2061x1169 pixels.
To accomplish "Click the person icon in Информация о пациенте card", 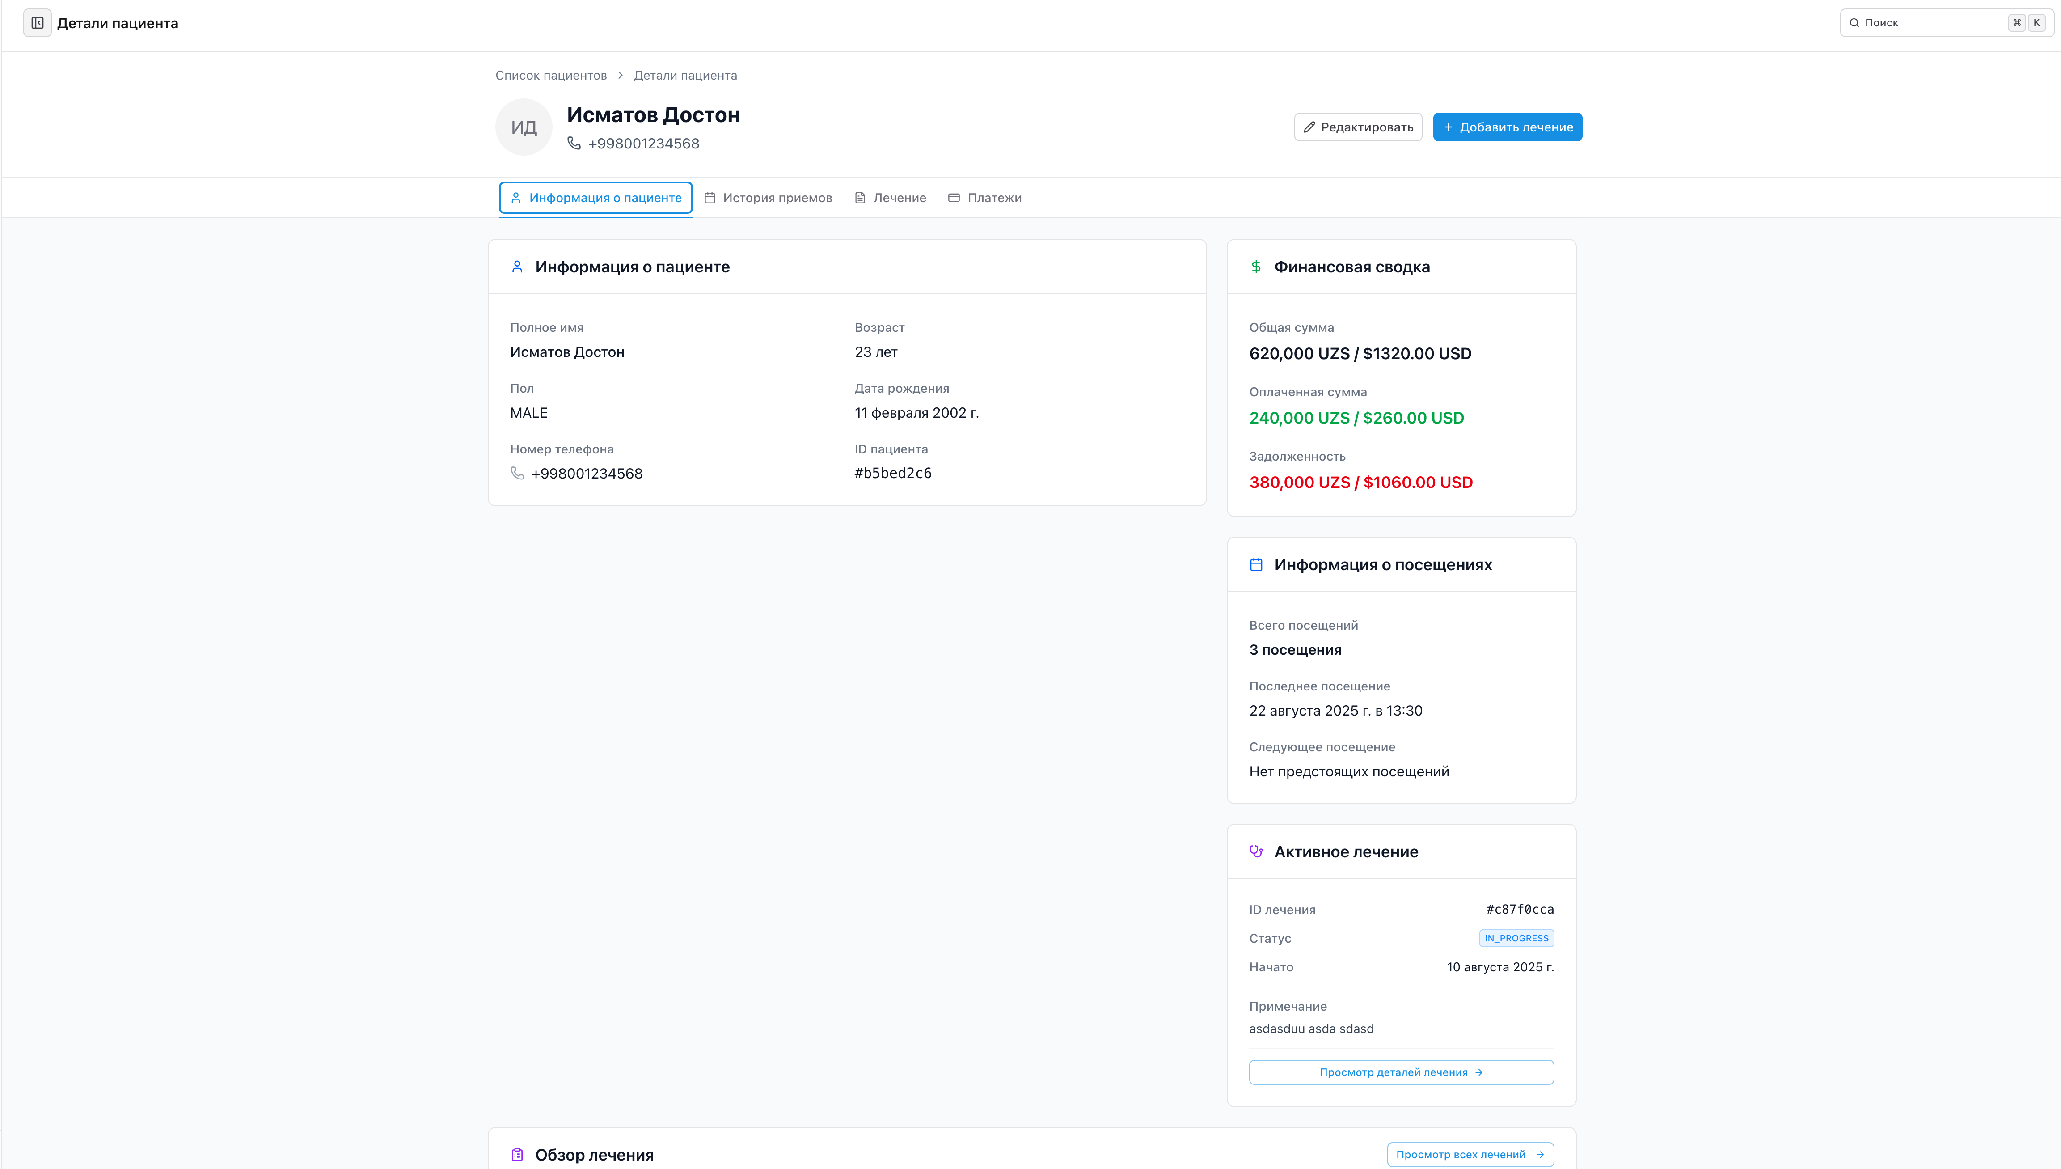I will [x=517, y=267].
